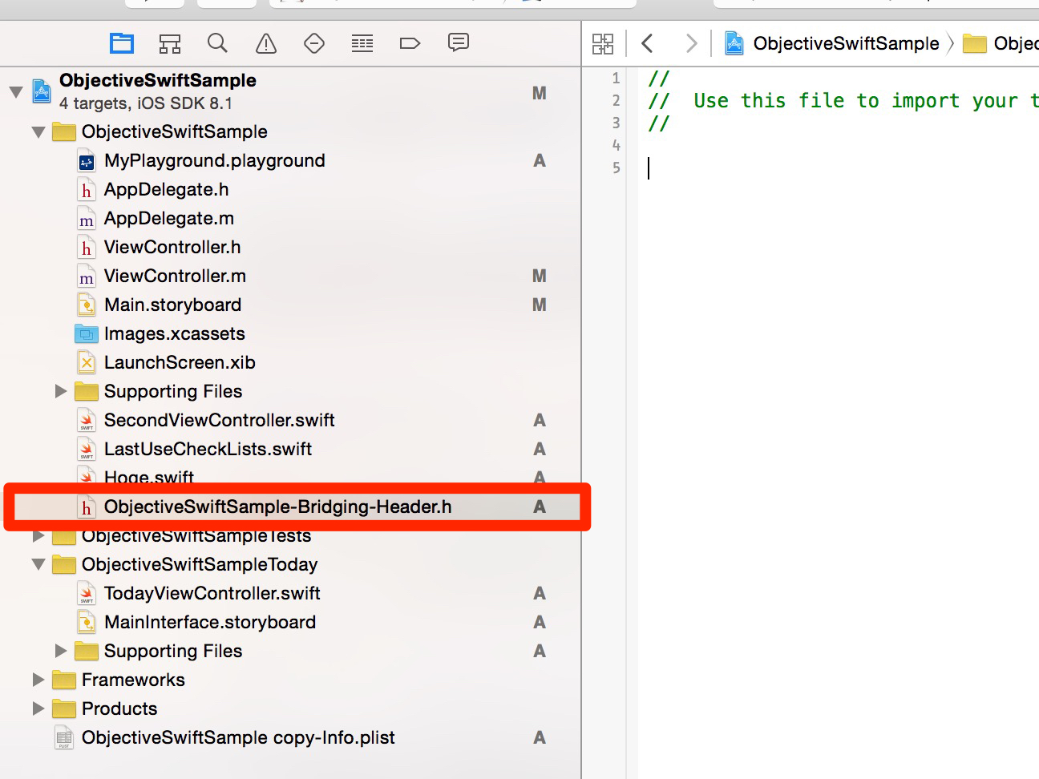Show the Test navigator

coord(314,43)
